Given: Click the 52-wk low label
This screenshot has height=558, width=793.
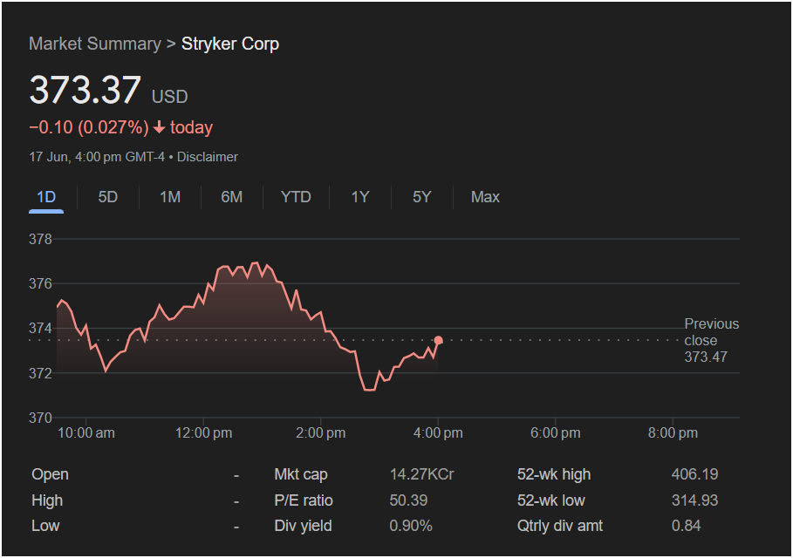Looking at the screenshot, I should tap(550, 500).
